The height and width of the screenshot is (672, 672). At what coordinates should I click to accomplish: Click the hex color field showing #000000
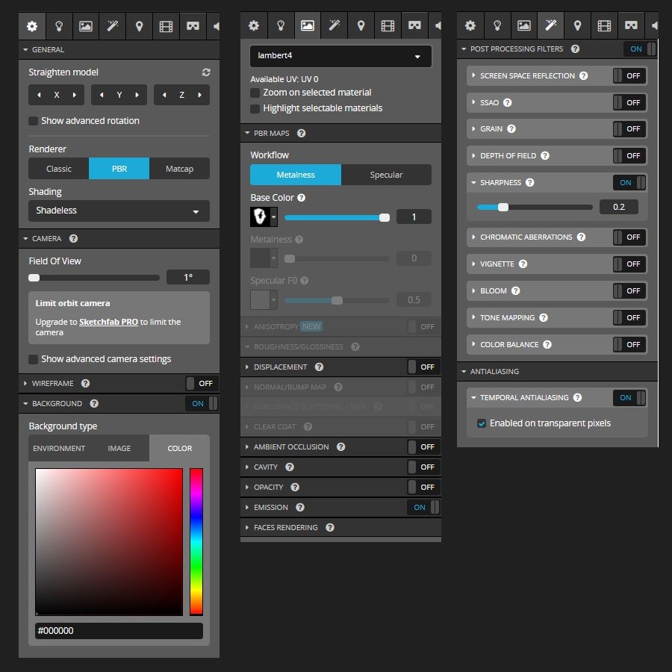coord(119,631)
